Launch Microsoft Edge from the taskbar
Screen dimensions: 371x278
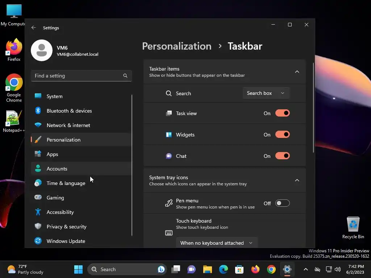coord(223,269)
